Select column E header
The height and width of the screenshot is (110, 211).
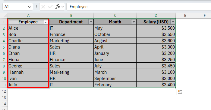[185, 16]
